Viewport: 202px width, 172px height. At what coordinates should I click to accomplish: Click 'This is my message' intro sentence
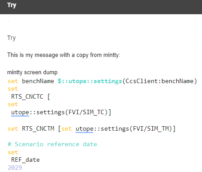point(64,55)
